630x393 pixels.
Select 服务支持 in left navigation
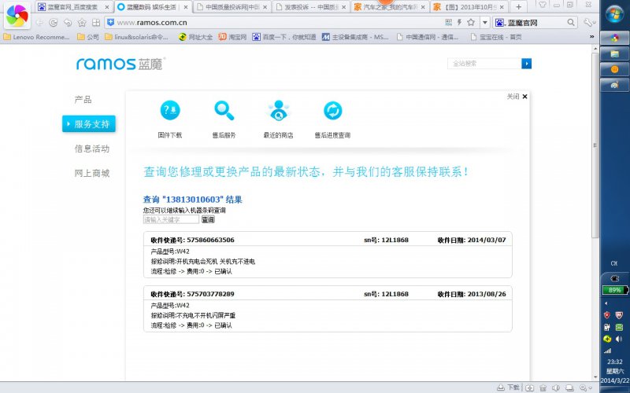click(x=89, y=124)
